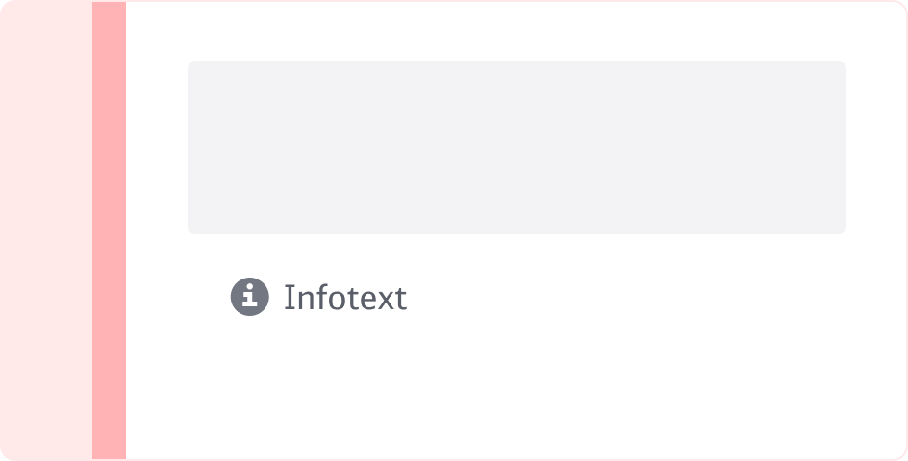
Task: Click the pale pink left margin area
Action: click(x=46, y=230)
